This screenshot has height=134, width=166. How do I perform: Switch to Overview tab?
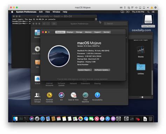click(x=60, y=32)
